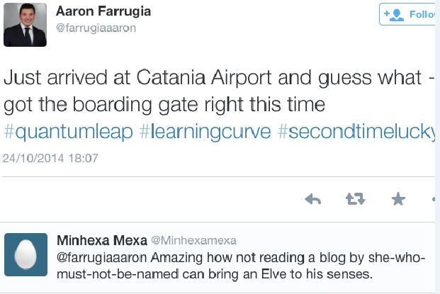Click the word "Elve" in the reply
This screenshot has height=294, width=440.
253,273
